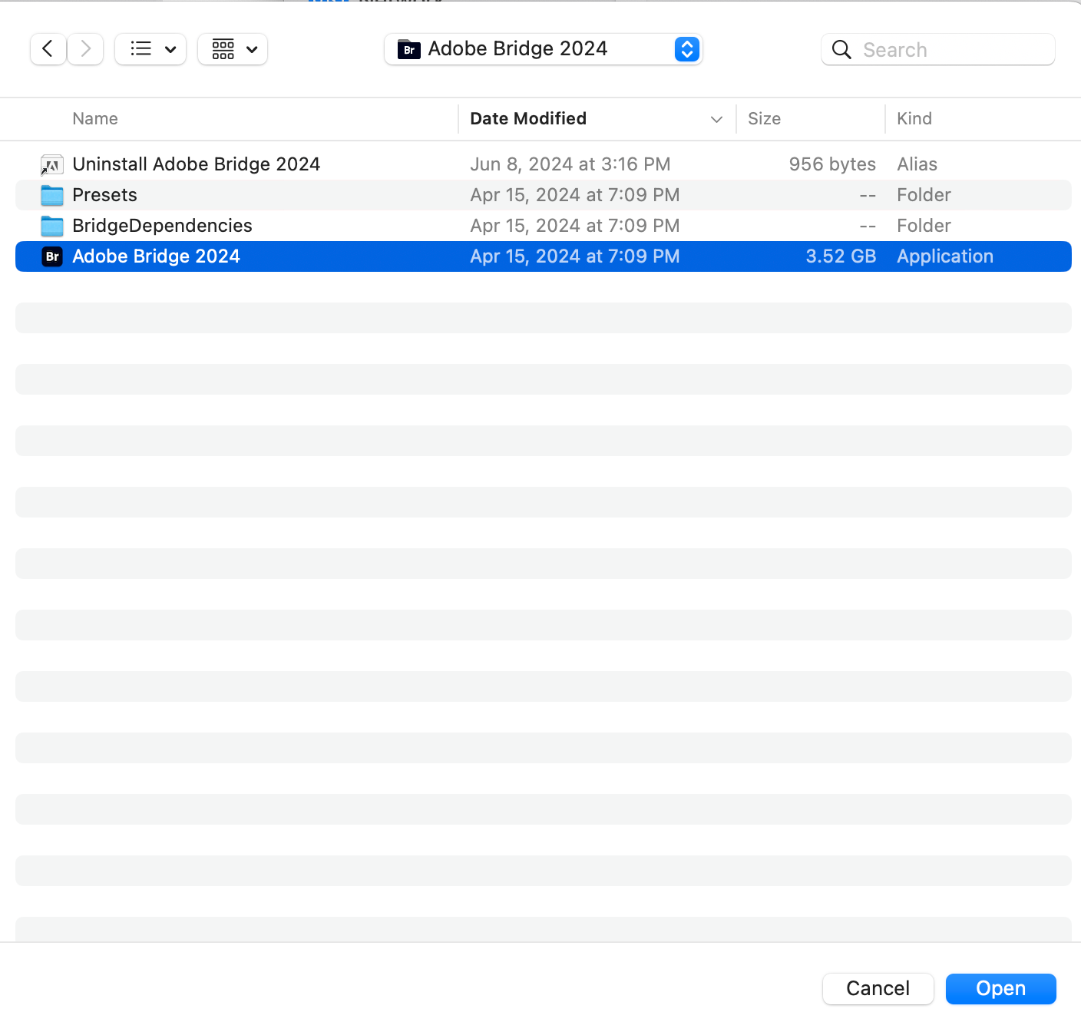Image resolution: width=1081 pixels, height=1032 pixels.
Task: Sort files by Name column
Action: [x=95, y=119]
